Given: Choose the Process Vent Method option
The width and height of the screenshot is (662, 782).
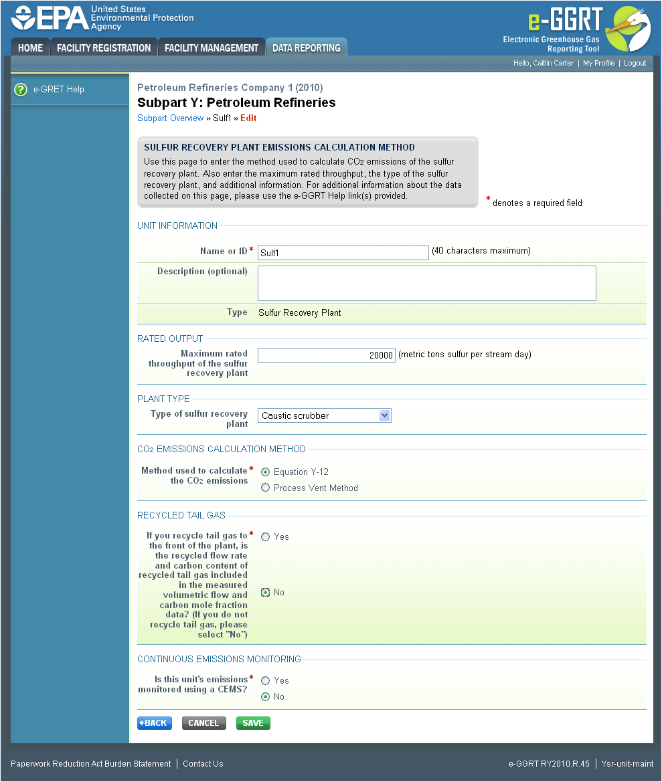Looking at the screenshot, I should click(265, 488).
